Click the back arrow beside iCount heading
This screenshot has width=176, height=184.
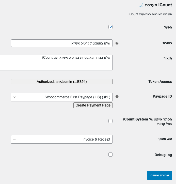pos(142,5)
